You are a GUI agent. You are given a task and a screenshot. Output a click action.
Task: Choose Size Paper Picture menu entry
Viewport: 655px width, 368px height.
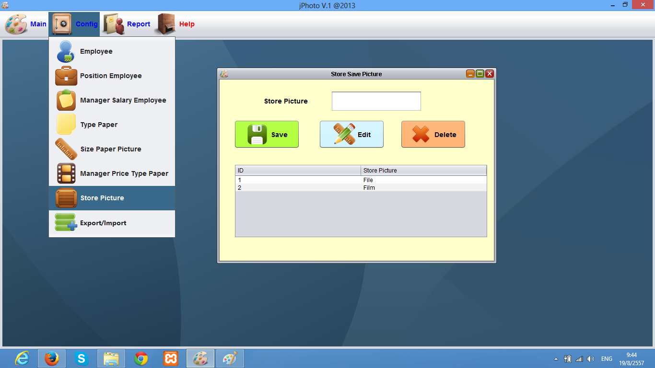click(x=112, y=149)
